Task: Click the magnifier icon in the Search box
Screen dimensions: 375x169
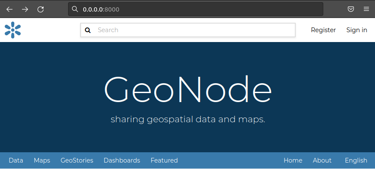Action: tap(88, 30)
